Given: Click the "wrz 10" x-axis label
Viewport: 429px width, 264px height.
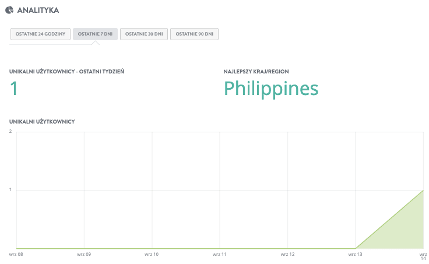Looking at the screenshot, I should [x=152, y=254].
